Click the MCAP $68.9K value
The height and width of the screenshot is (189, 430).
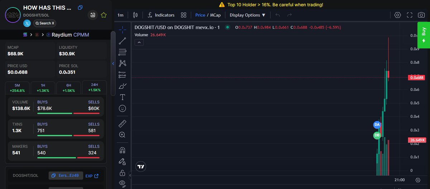(x=15, y=54)
